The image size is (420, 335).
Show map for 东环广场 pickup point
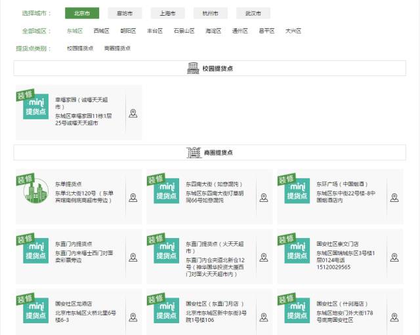394,197
